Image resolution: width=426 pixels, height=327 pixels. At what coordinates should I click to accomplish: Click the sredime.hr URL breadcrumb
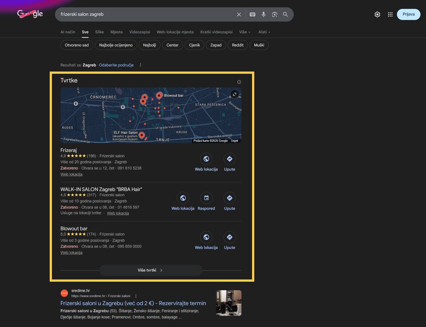pyautogui.click(x=101, y=296)
